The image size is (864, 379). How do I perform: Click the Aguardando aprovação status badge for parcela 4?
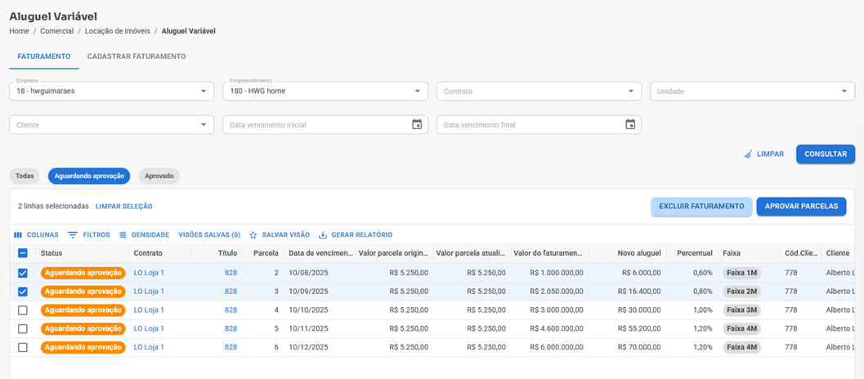tap(83, 310)
